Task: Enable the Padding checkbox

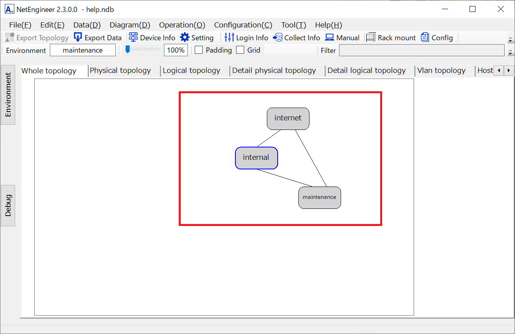Action: coord(199,50)
